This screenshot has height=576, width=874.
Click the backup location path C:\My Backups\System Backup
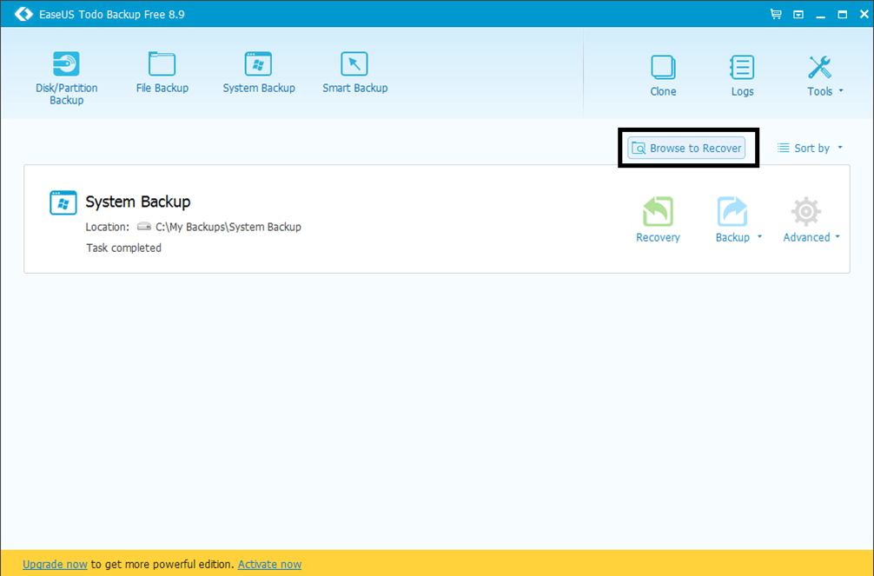click(228, 227)
